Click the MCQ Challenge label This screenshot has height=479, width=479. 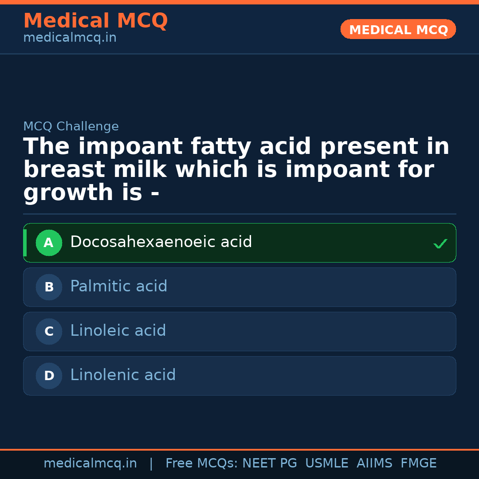[x=71, y=126]
